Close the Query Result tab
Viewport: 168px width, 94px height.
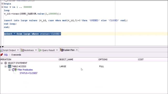[x=57, y=50]
